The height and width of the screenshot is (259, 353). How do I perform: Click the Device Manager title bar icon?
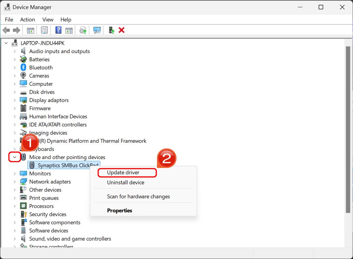coord(7,7)
